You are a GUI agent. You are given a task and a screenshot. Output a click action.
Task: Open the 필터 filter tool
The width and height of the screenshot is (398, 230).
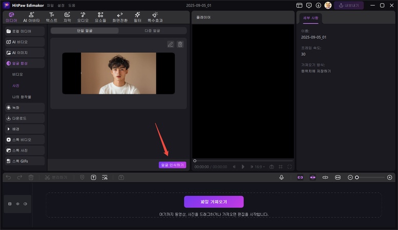point(137,17)
